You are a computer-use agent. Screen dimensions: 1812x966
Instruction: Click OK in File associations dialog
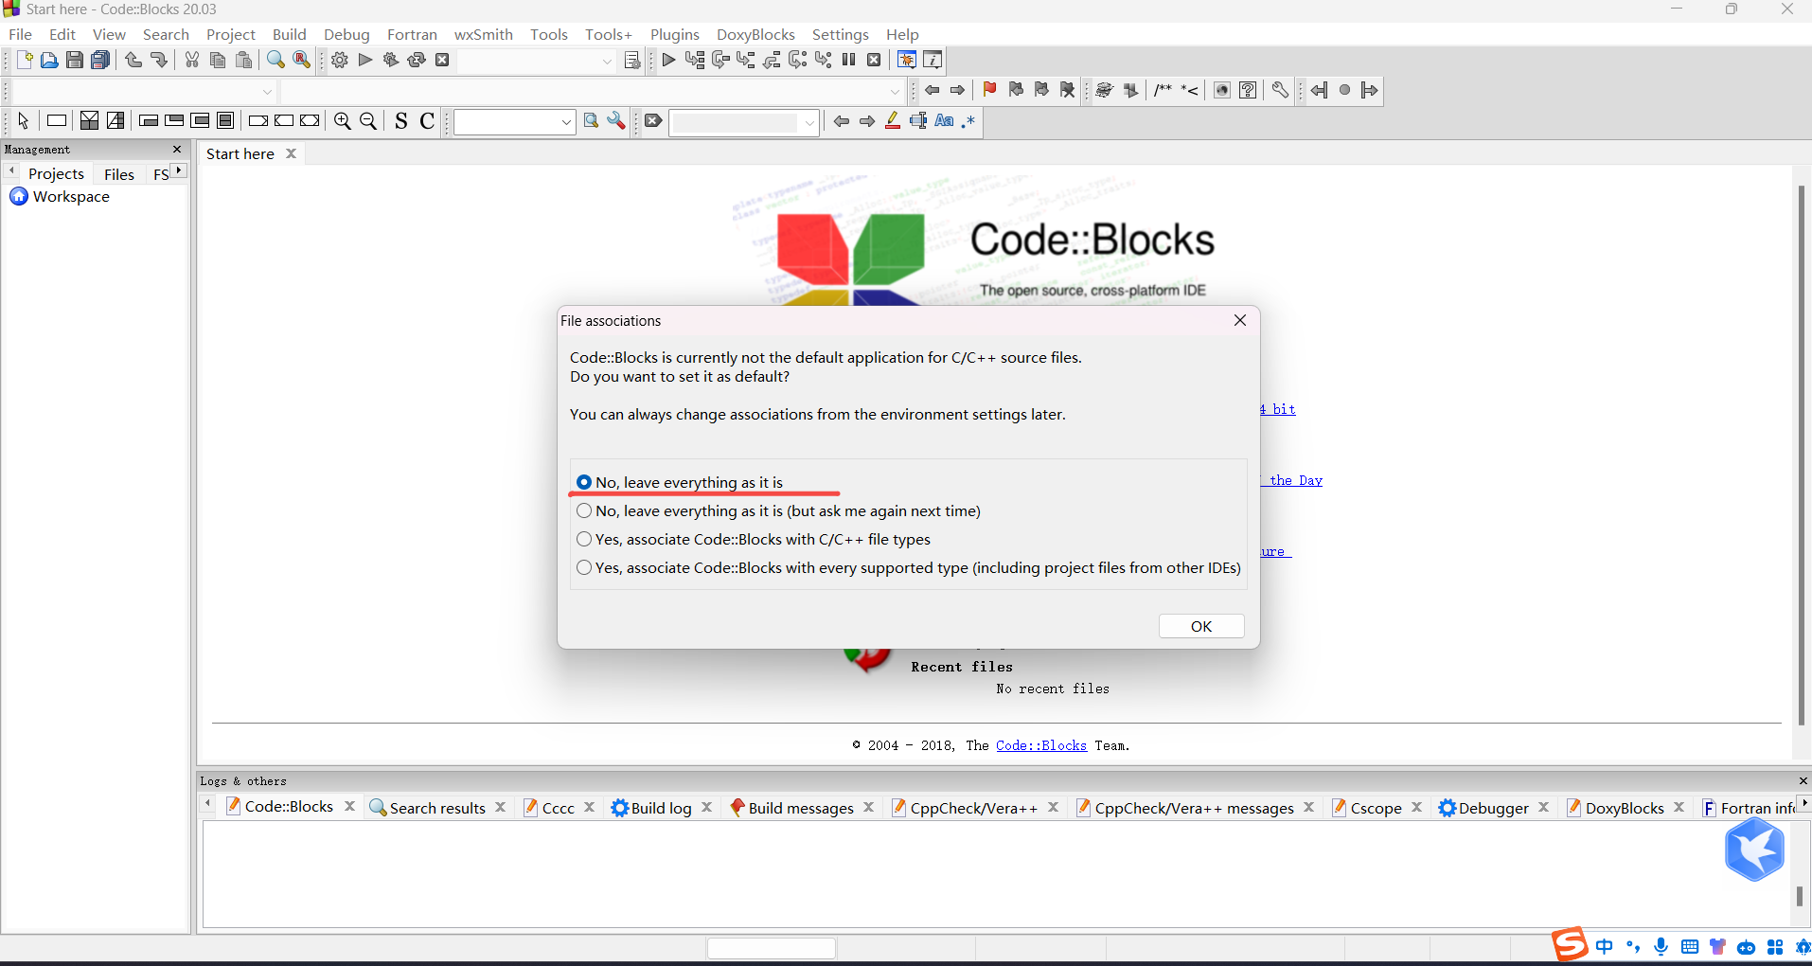click(x=1201, y=626)
